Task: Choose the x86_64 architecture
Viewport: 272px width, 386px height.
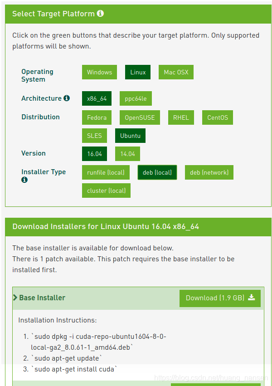Action: [97, 98]
